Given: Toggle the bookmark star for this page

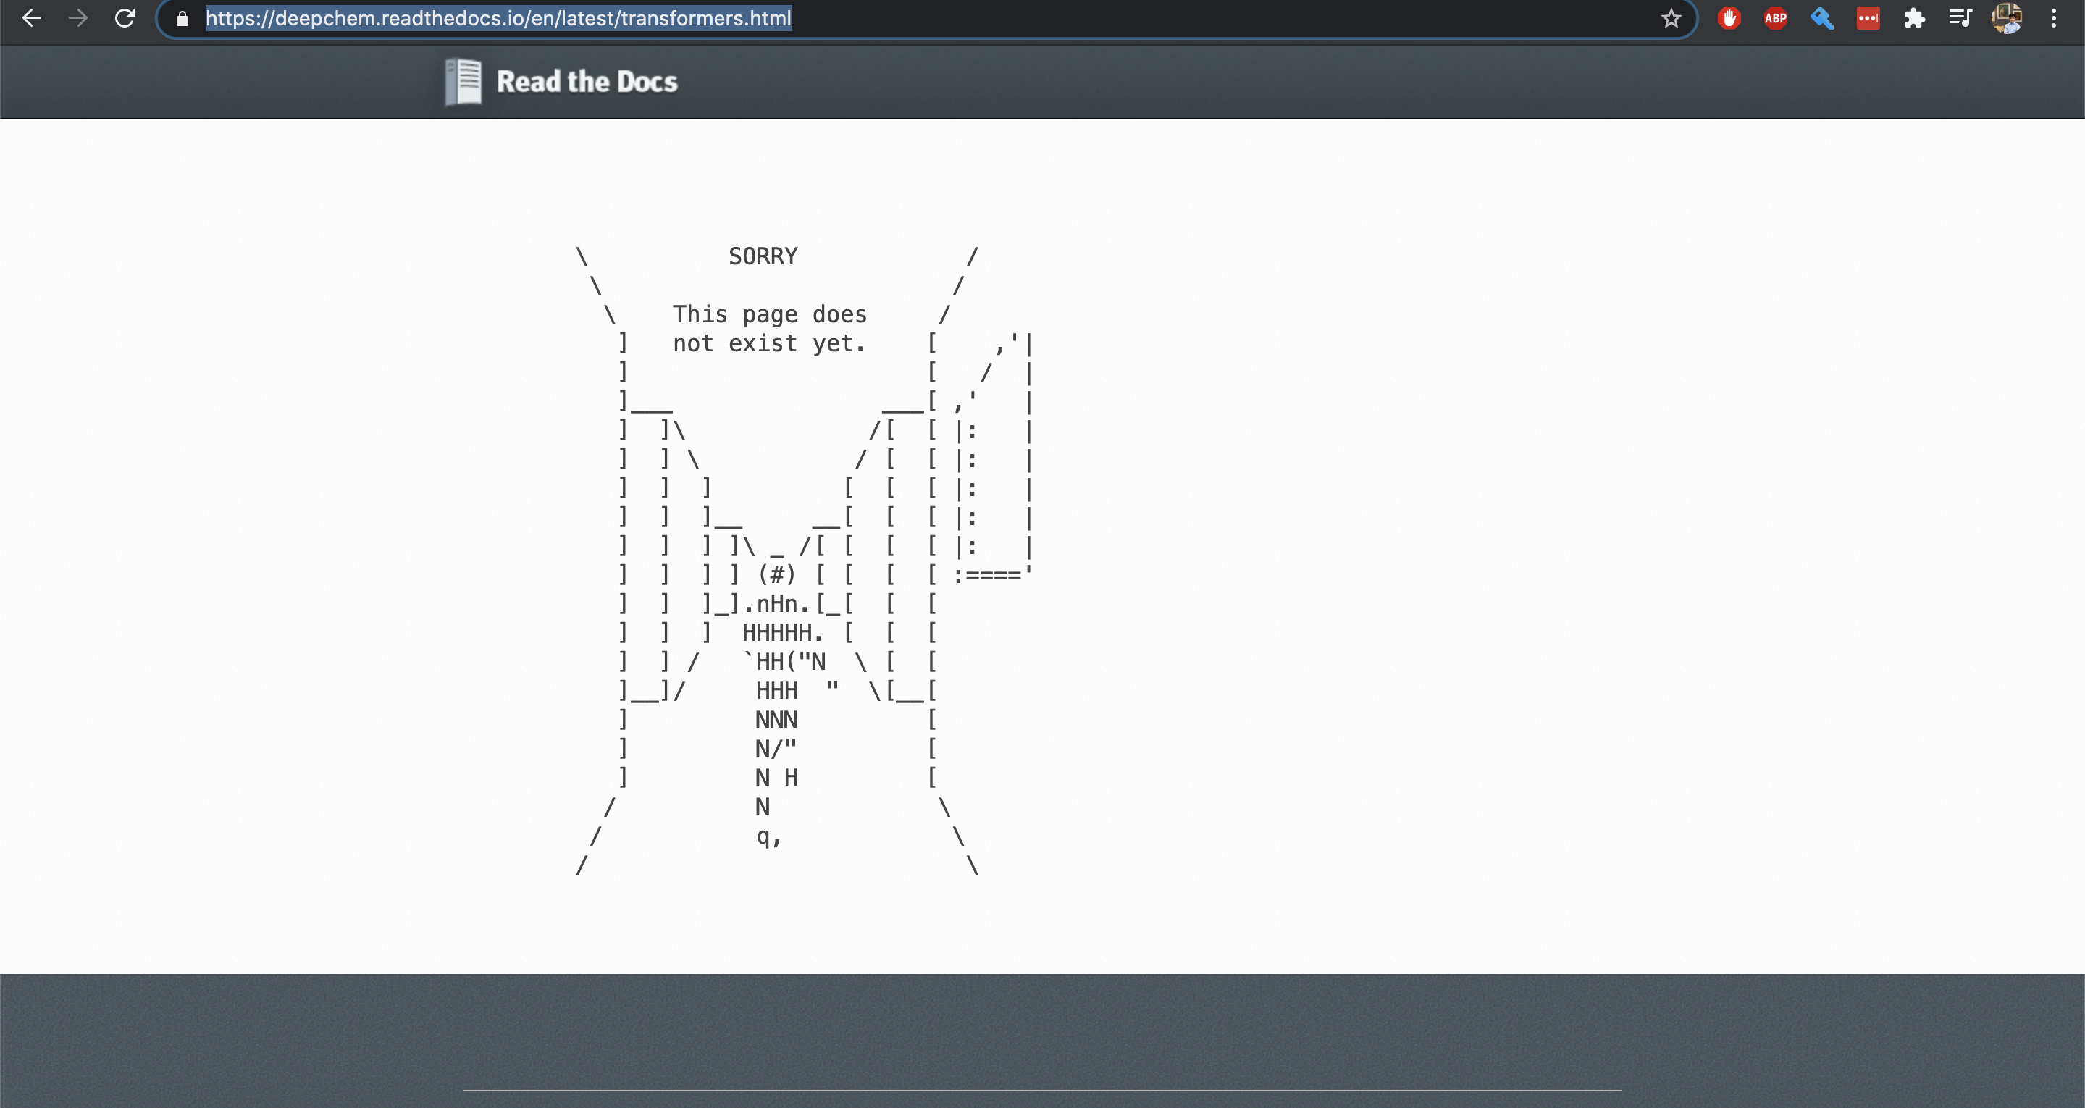Looking at the screenshot, I should [x=1671, y=18].
